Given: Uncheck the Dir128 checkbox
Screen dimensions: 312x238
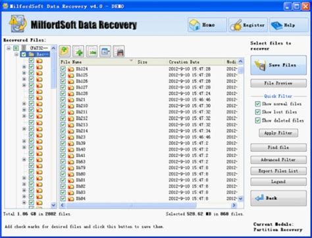Looking at the screenshot, I should click(x=63, y=93).
